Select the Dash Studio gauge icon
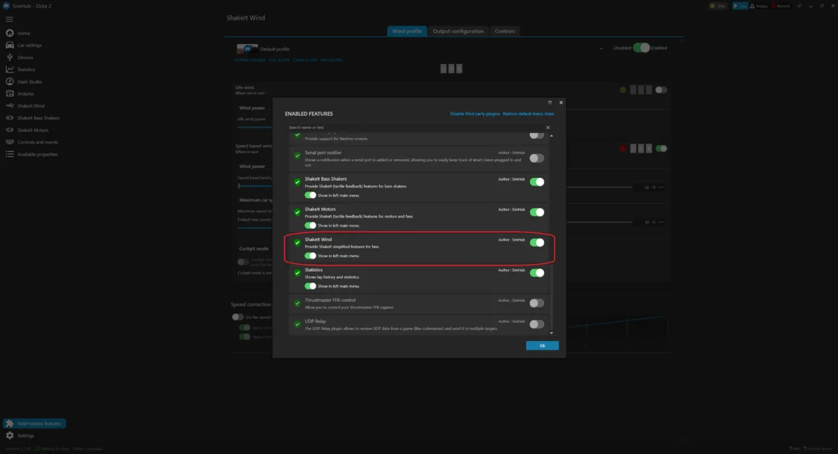The height and width of the screenshot is (454, 838). point(10,82)
